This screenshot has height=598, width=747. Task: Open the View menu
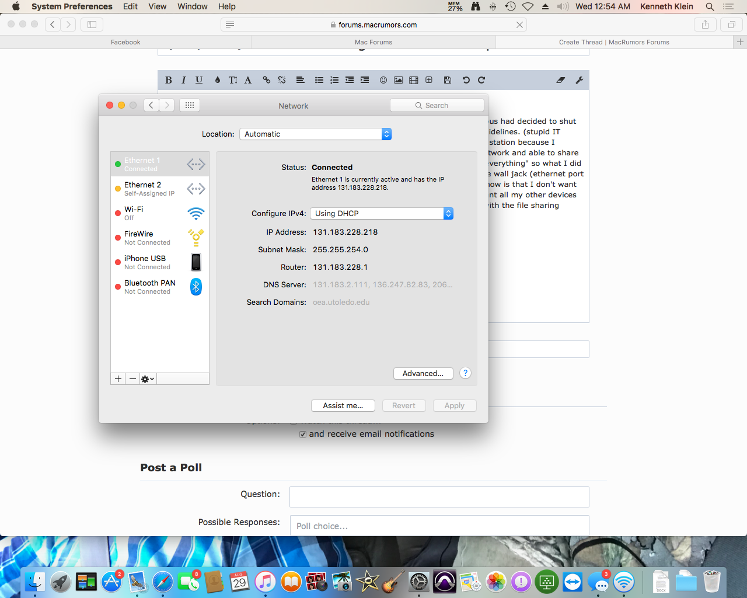158,6
